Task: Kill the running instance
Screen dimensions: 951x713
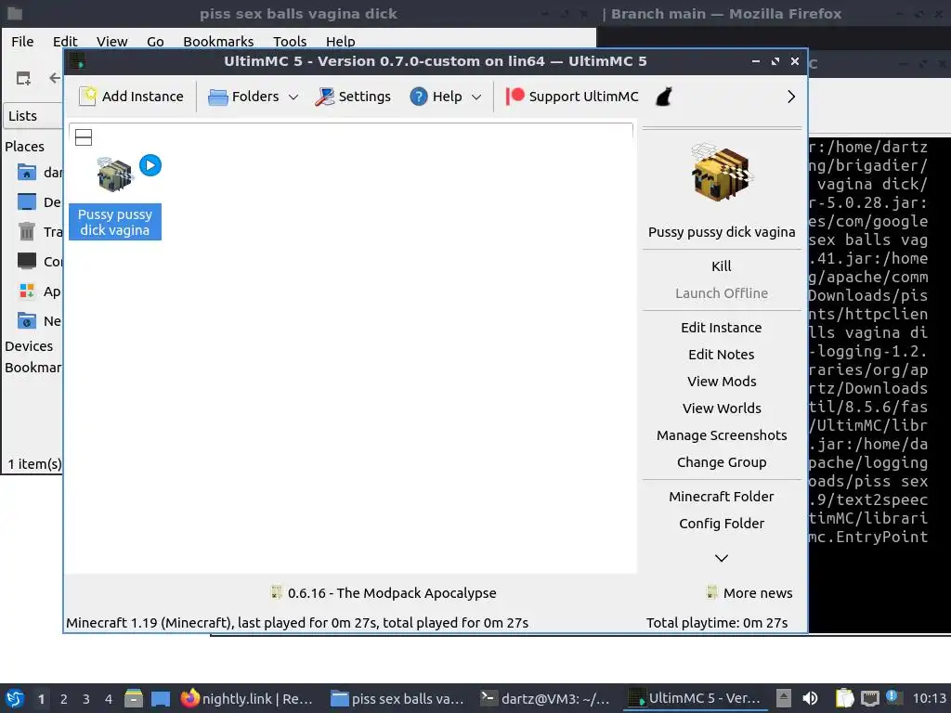Action: coord(721,266)
